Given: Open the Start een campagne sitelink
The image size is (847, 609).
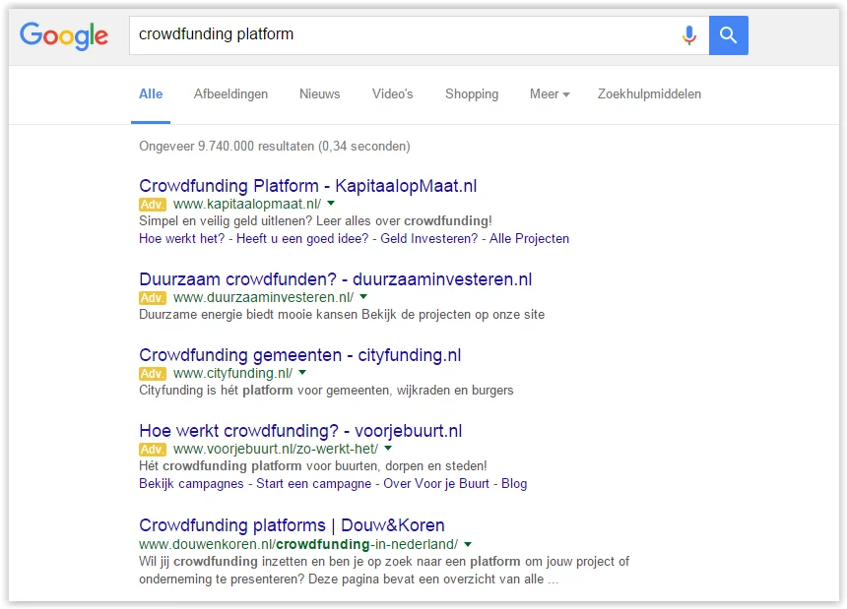Looking at the screenshot, I should [x=313, y=483].
